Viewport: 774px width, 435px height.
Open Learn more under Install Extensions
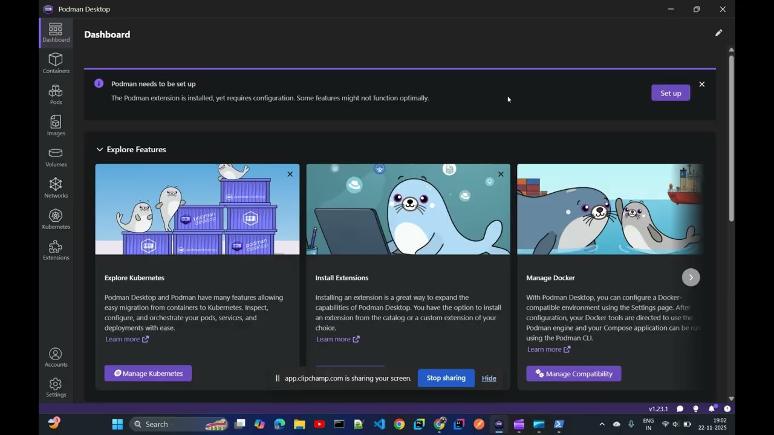(338, 339)
